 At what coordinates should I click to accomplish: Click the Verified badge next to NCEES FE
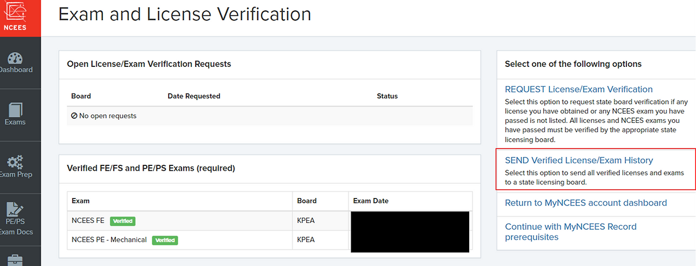[x=123, y=221]
